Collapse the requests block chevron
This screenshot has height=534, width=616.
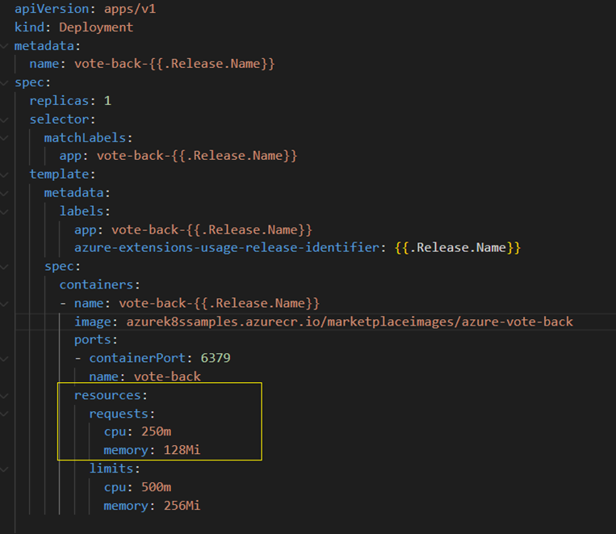pyautogui.click(x=4, y=414)
